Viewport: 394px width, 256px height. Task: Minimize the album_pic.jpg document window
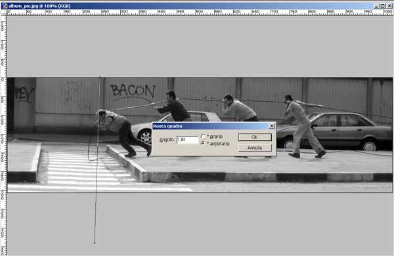coord(376,6)
